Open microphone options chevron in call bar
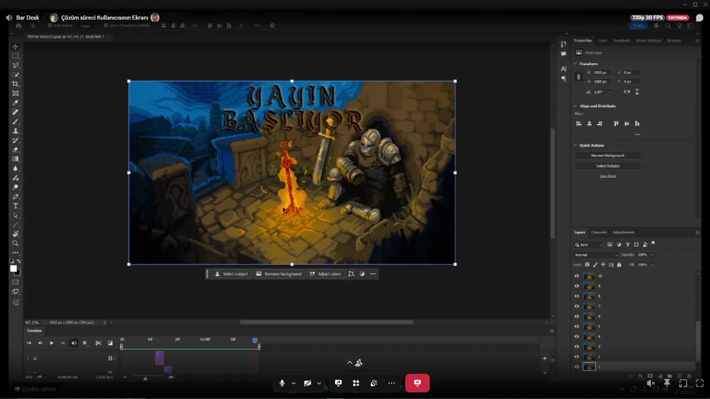Screen dimensions: 710x399 click(x=293, y=383)
